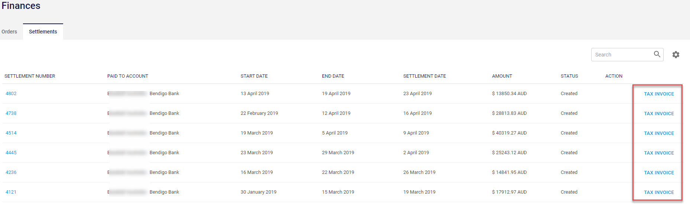This screenshot has width=690, height=204.
Task: Open settlement number 4445
Action: [x=11, y=153]
